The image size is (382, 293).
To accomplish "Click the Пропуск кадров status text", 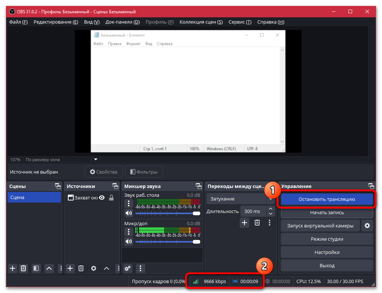I will tap(159, 282).
